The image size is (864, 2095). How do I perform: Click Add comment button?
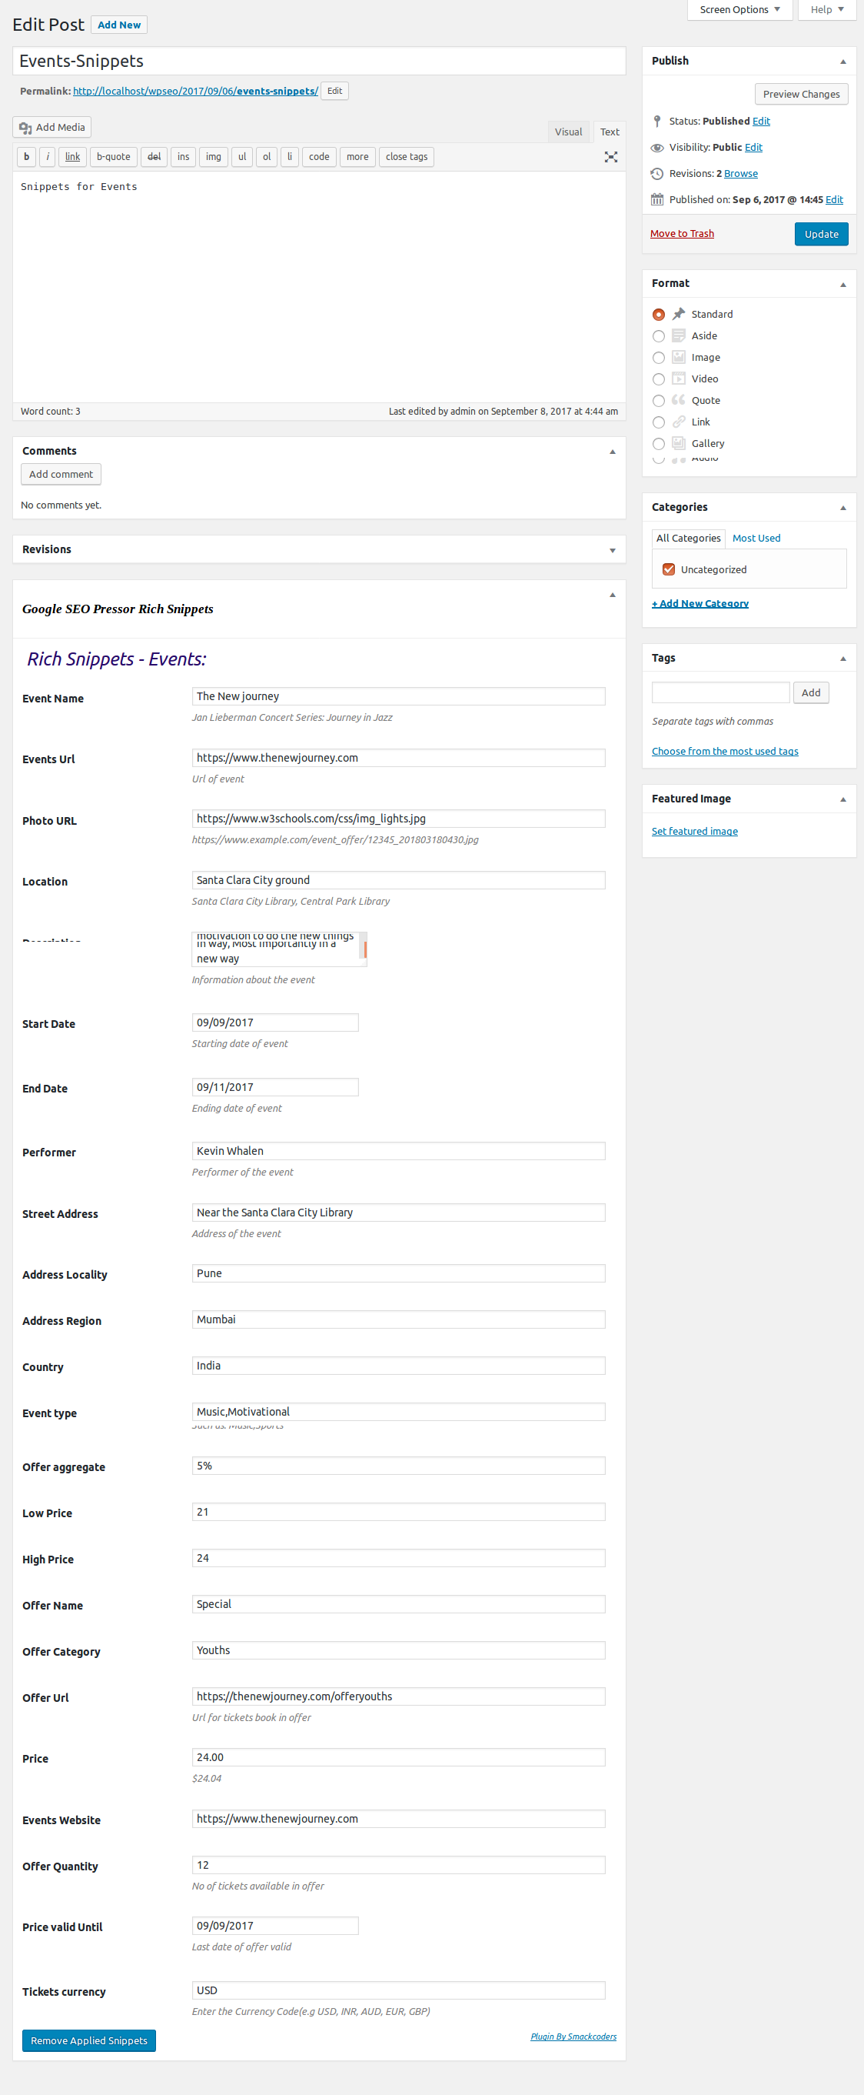tap(61, 474)
